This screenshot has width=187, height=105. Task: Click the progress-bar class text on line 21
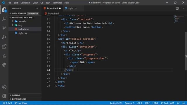[95, 58]
